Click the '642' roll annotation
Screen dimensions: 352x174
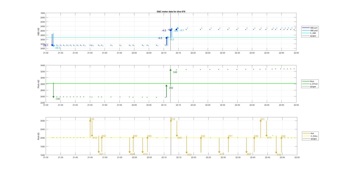point(104,136)
